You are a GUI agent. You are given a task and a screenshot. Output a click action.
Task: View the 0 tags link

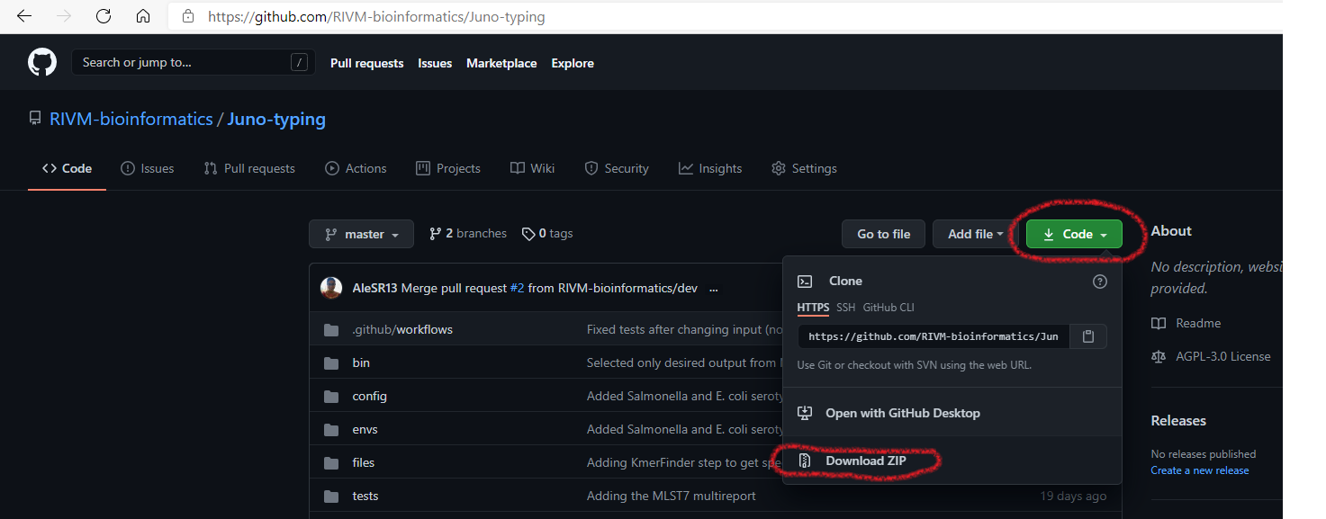click(547, 233)
